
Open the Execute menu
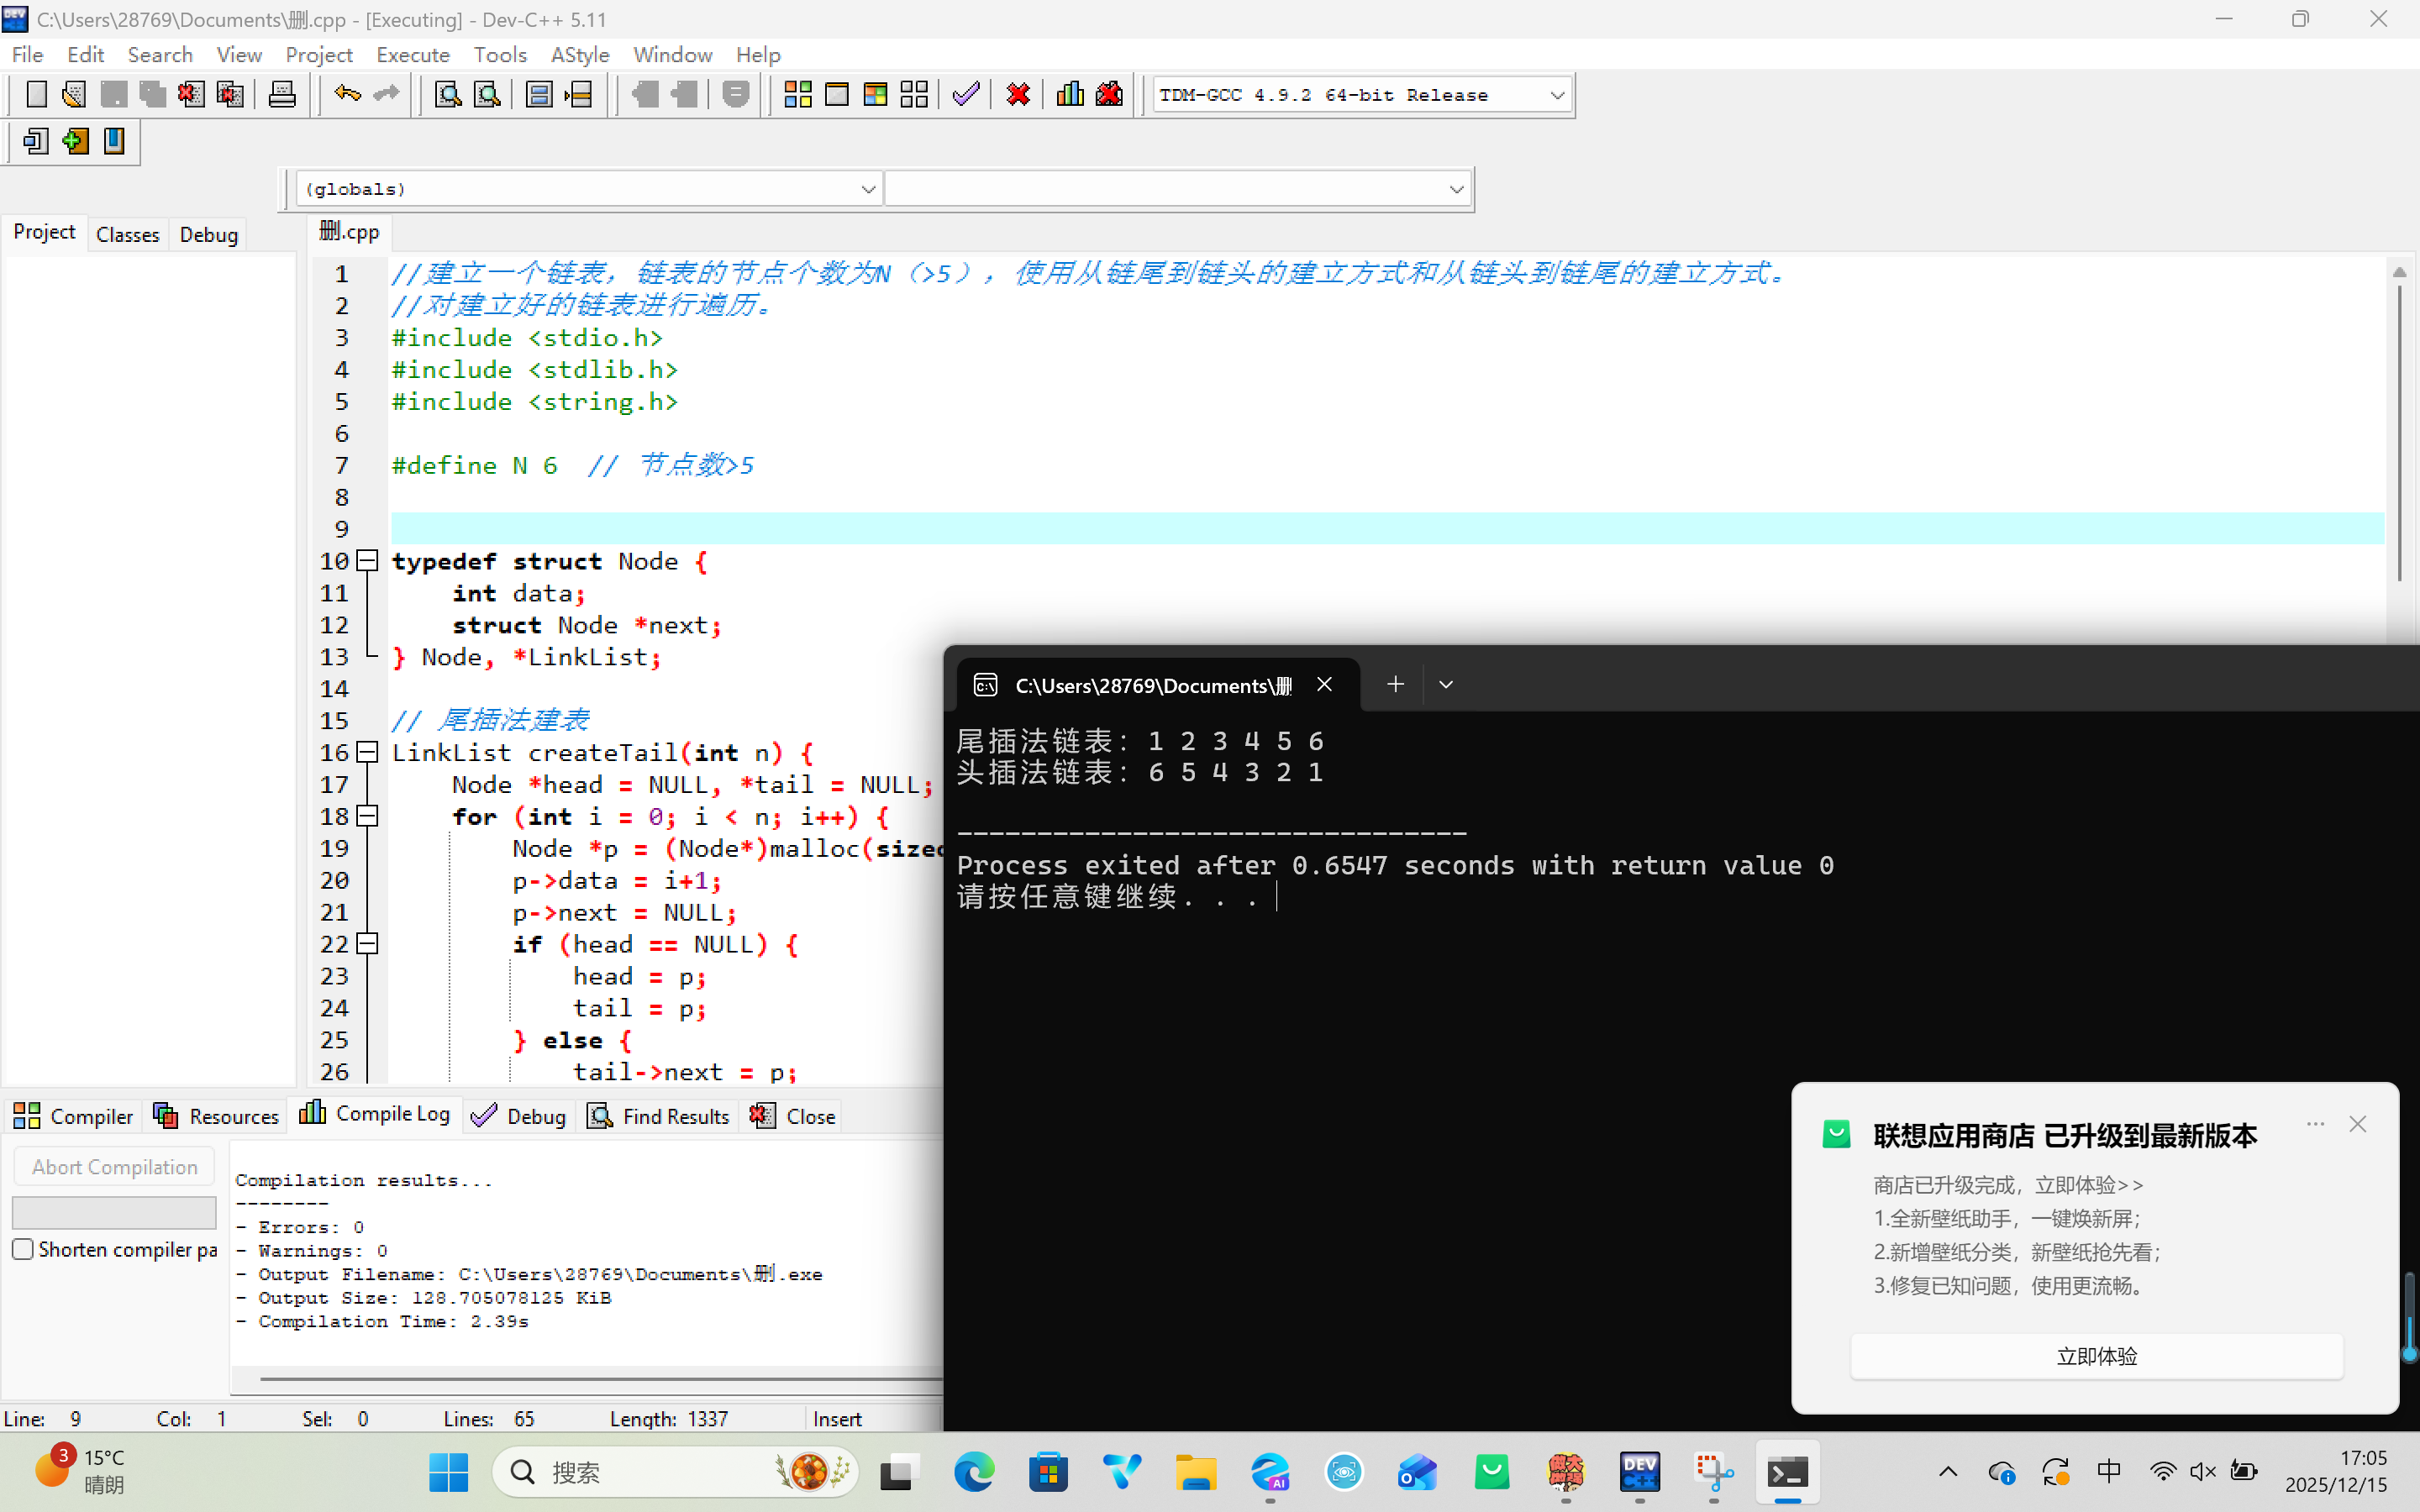[412, 54]
